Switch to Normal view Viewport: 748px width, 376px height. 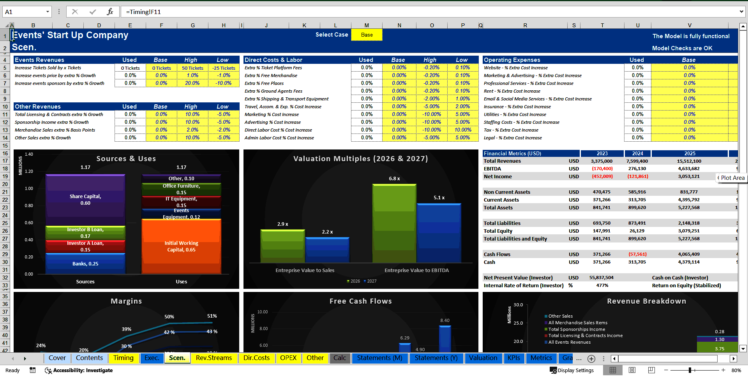(613, 370)
